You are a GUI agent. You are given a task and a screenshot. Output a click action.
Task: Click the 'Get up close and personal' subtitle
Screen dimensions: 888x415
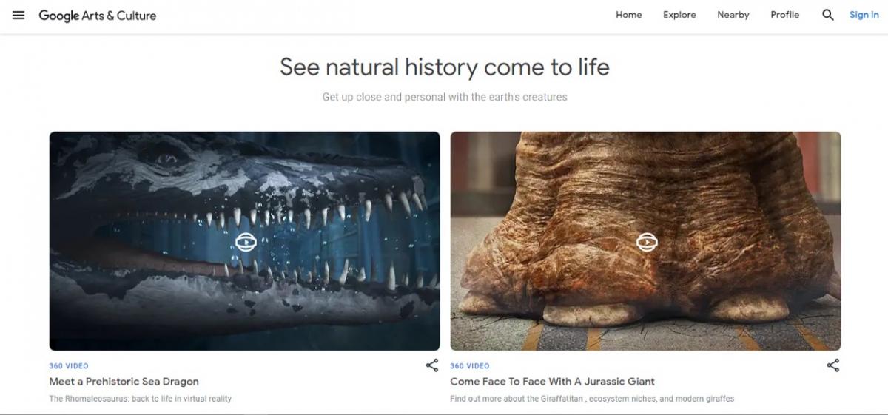coord(445,97)
